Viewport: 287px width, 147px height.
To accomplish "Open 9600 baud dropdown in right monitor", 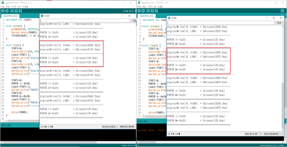I will (x=273, y=134).
